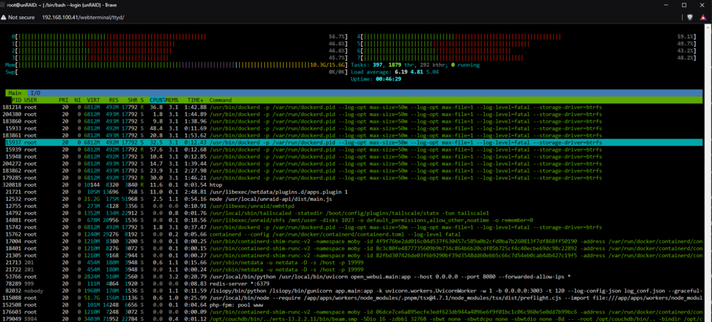Switch to the I/O tab in htop

pos(36,93)
